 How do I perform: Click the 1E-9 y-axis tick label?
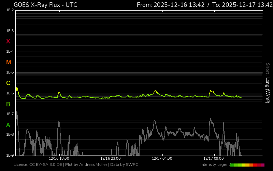click(10, 155)
